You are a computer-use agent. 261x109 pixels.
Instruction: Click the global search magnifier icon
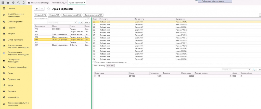coord(18,3)
